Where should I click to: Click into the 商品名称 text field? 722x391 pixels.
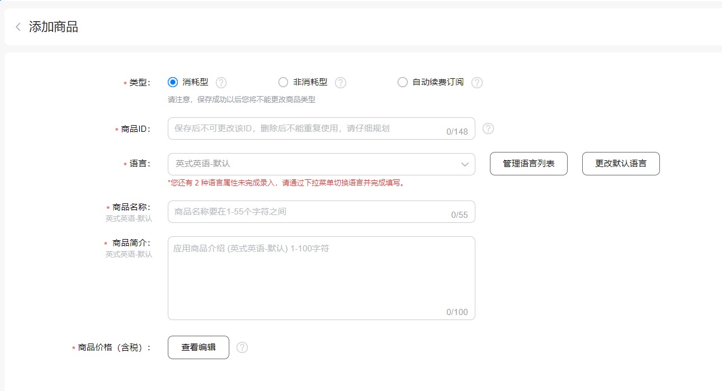(308, 212)
